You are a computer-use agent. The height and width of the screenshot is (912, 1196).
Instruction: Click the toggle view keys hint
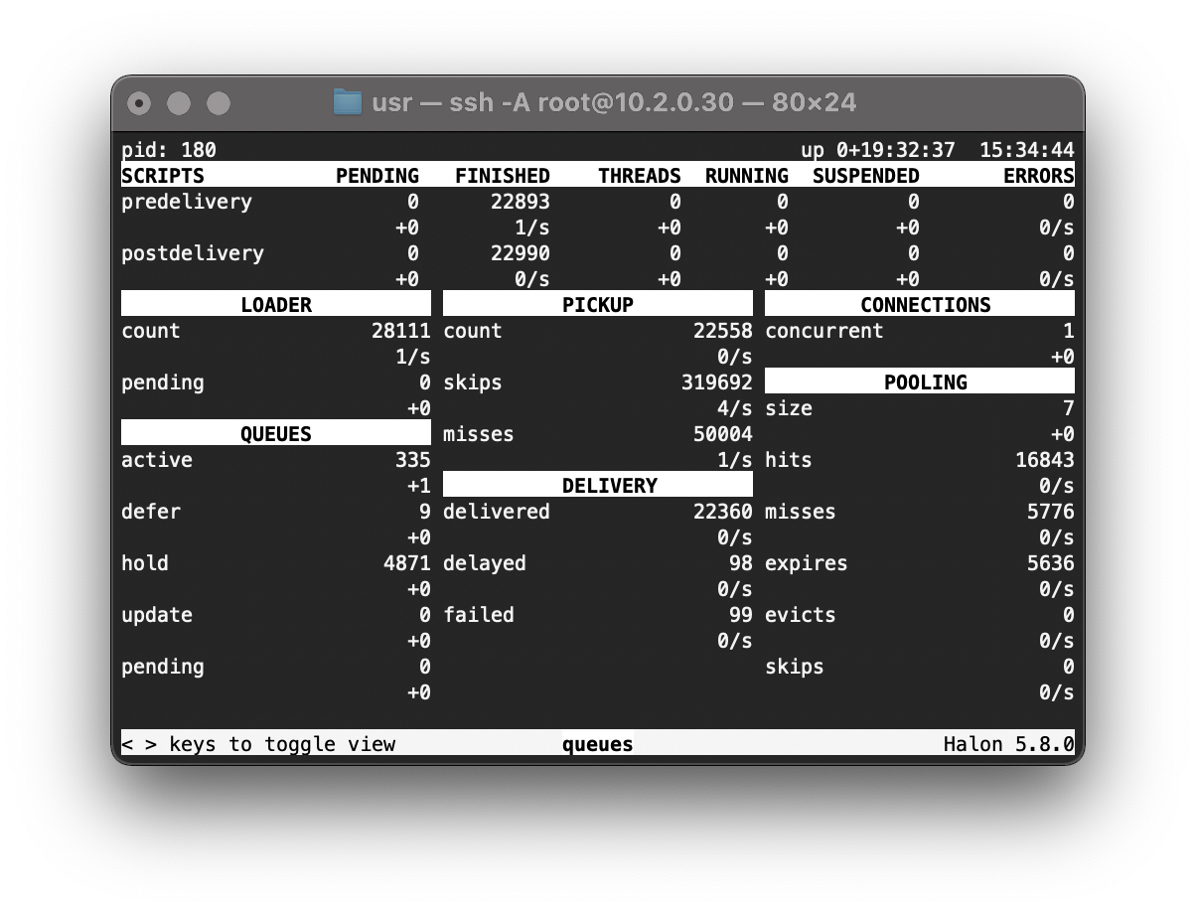point(258,744)
